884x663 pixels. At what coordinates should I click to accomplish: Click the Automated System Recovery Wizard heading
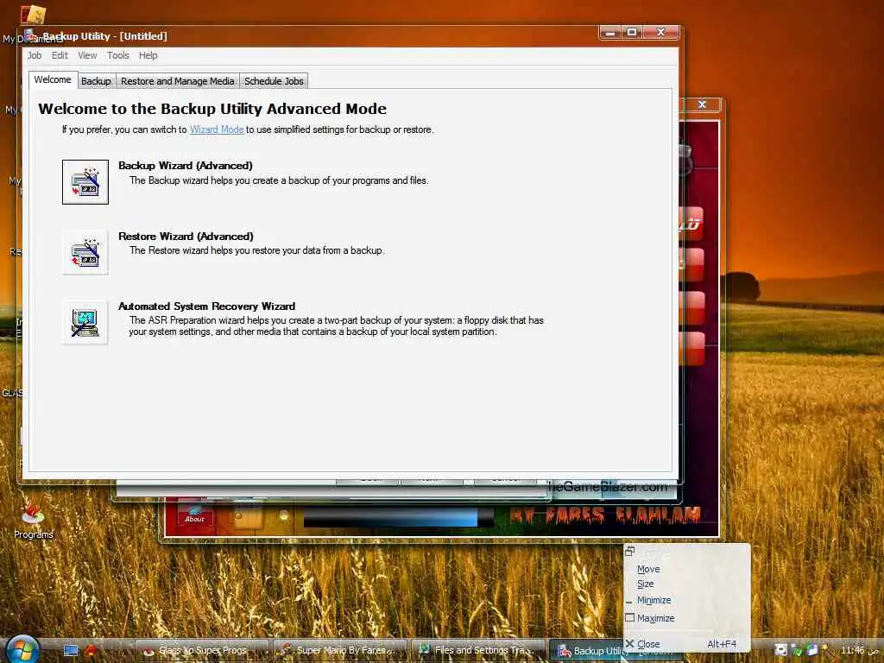tap(207, 306)
